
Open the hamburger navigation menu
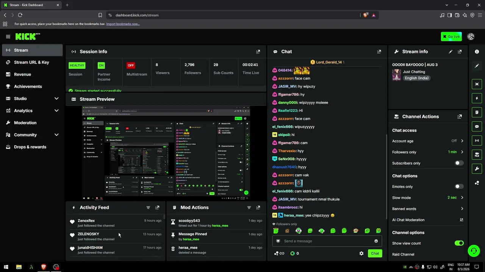tap(8, 37)
